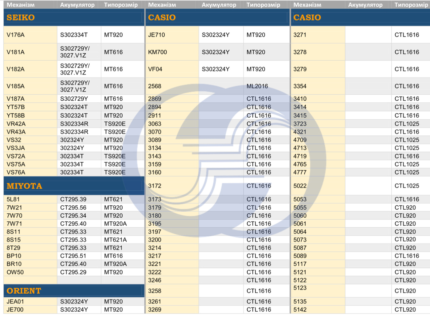Click the Механізм column header above SEIKO
This screenshot has width=430, height=322.
pyautogui.click(x=20, y=5)
